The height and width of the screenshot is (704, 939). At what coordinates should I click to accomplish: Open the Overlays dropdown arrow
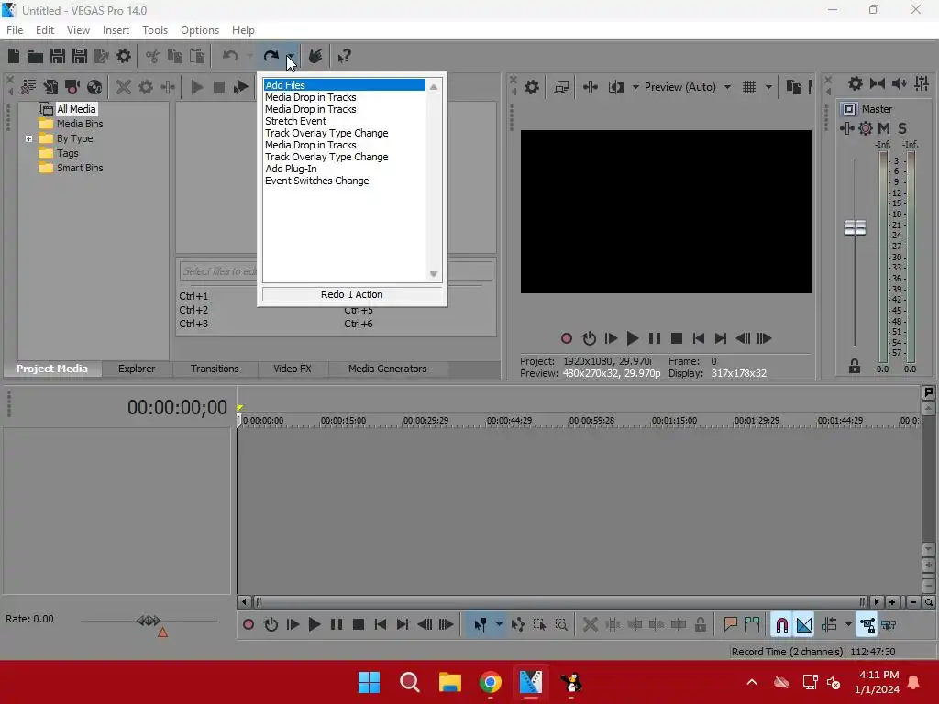point(768,87)
